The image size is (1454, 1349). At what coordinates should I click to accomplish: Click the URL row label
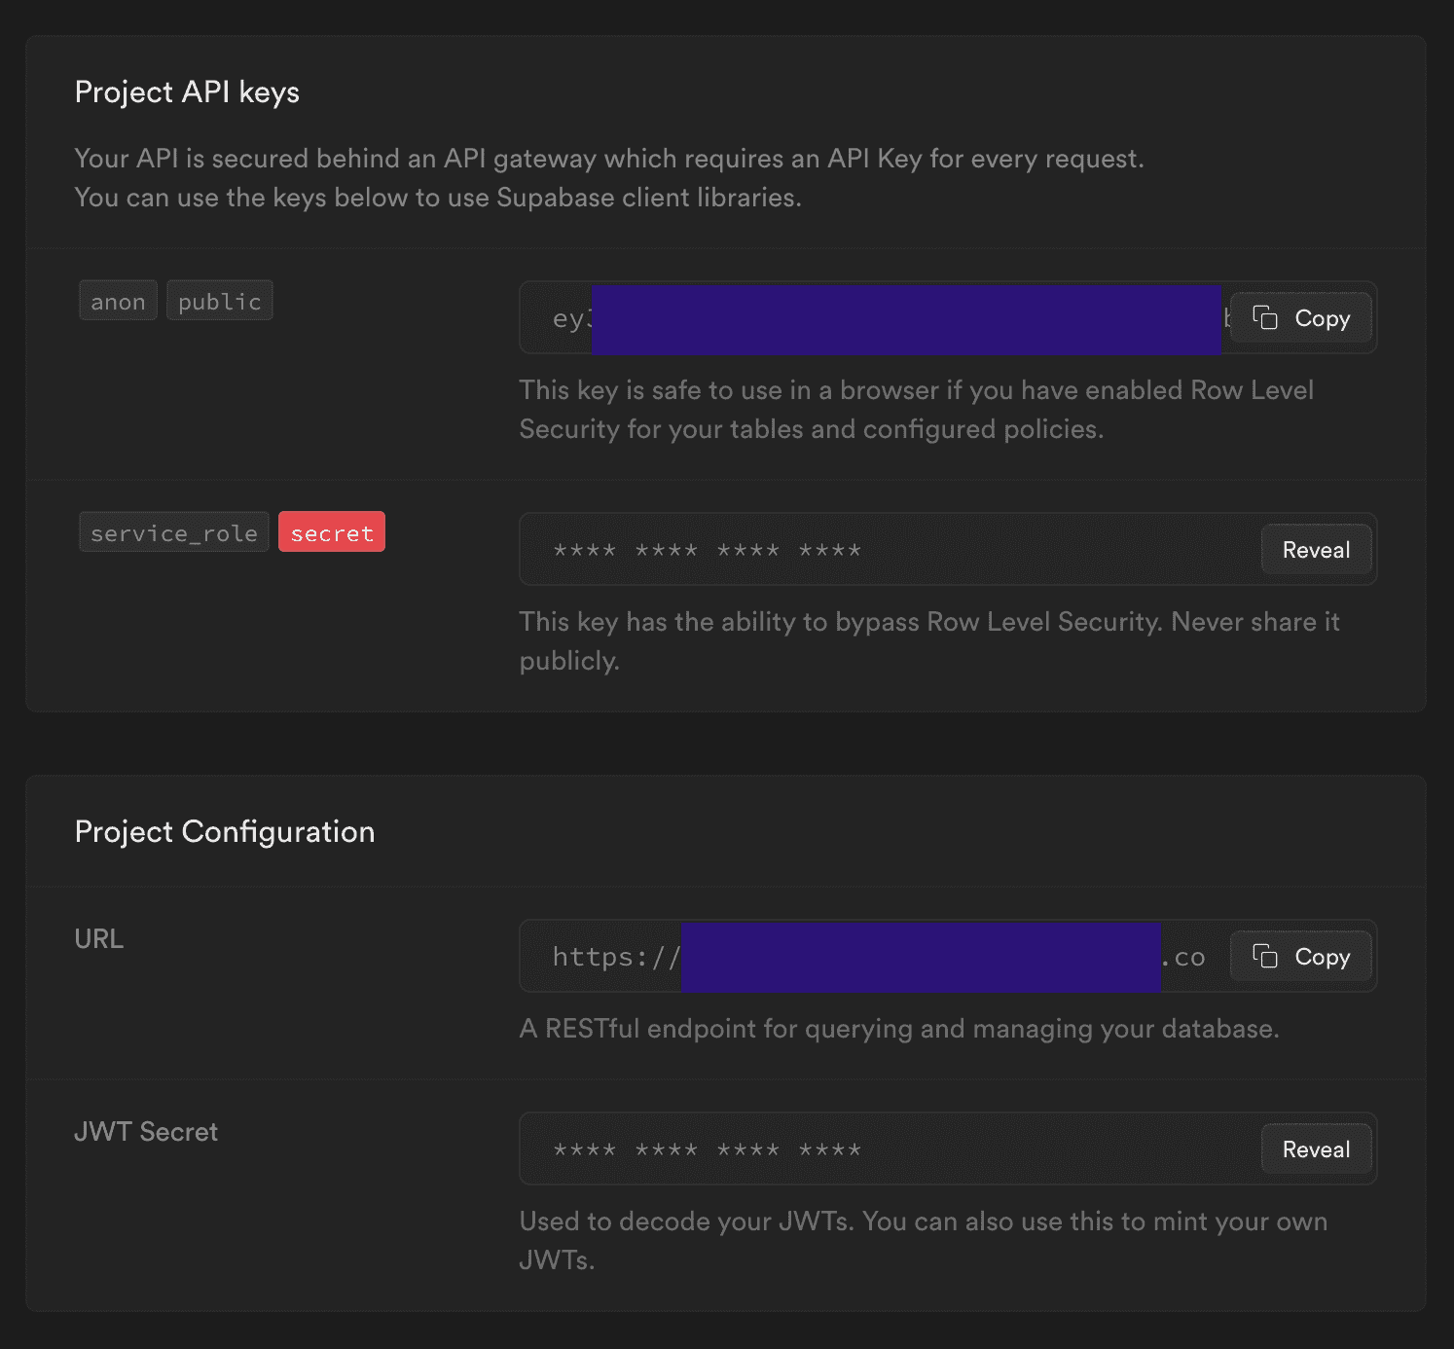99,939
